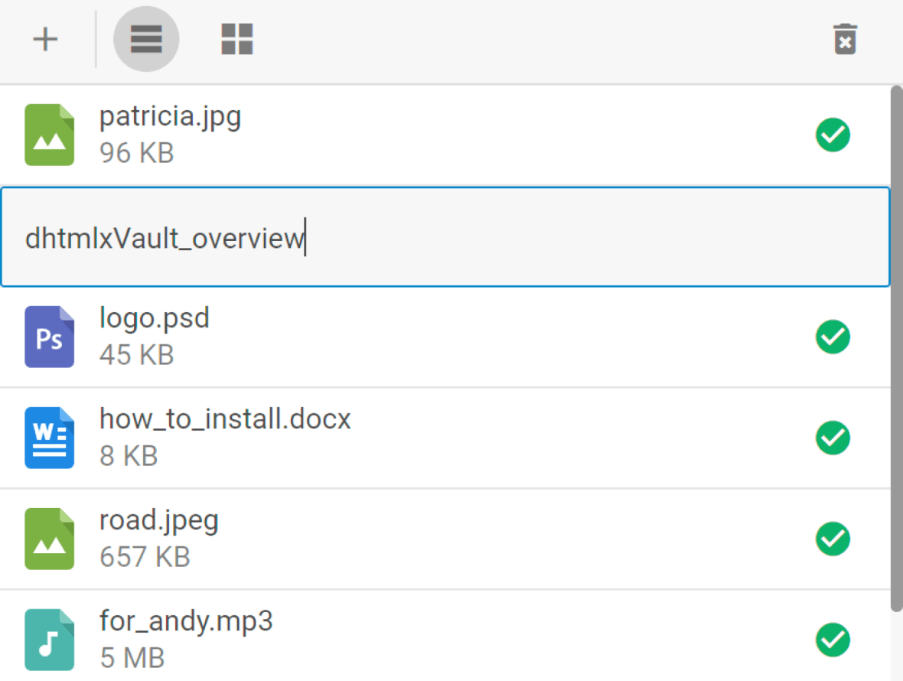Click the music icon for for_andy.mp3

(x=50, y=640)
